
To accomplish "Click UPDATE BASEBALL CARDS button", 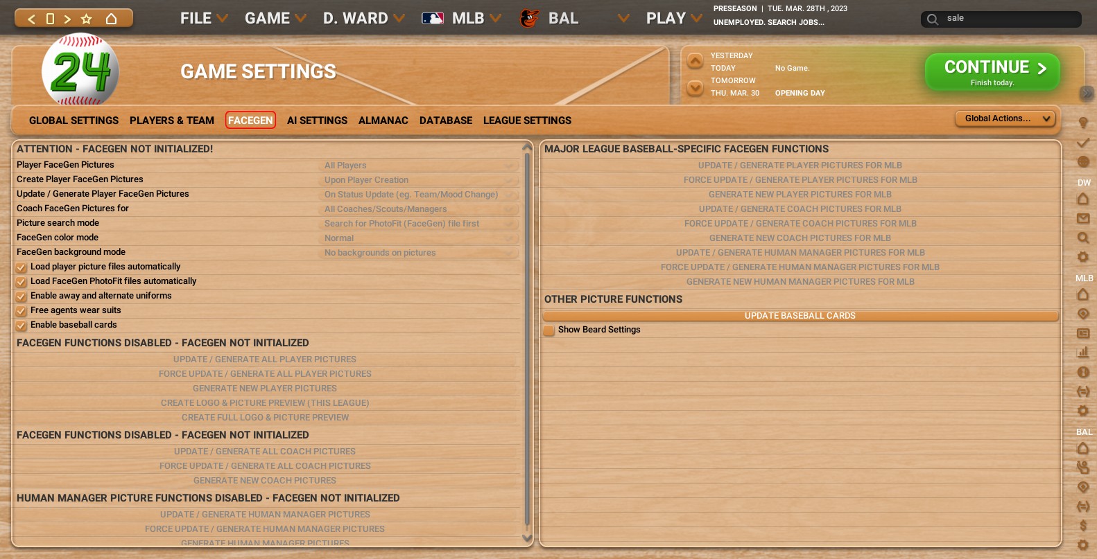I will (800, 316).
